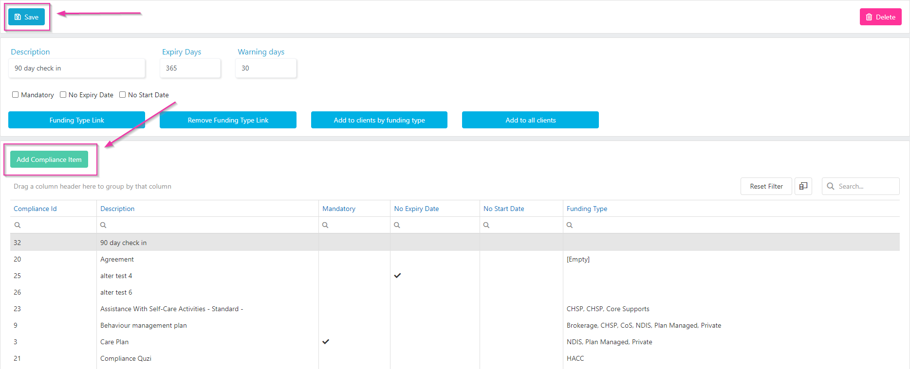Select the '90 day check in' row

(x=455, y=243)
